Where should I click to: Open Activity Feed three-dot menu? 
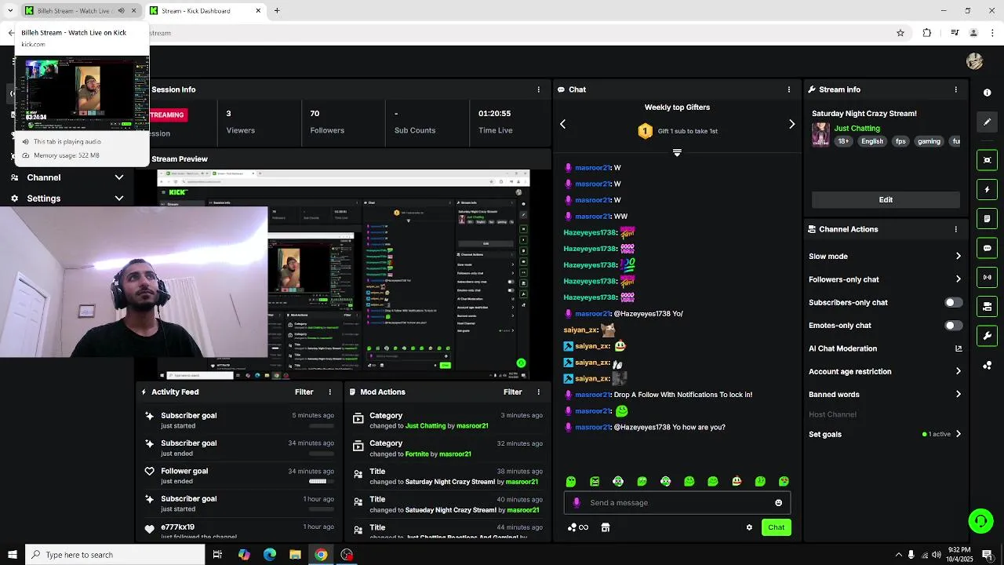[329, 392]
